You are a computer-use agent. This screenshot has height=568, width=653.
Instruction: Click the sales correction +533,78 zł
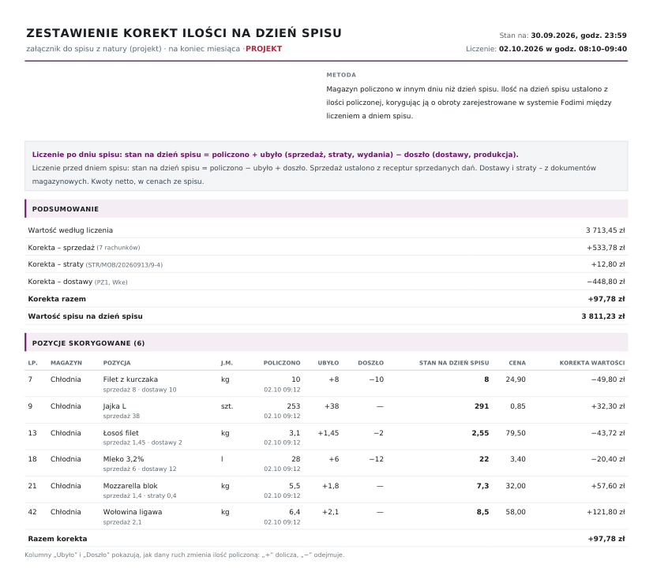tap(606, 248)
